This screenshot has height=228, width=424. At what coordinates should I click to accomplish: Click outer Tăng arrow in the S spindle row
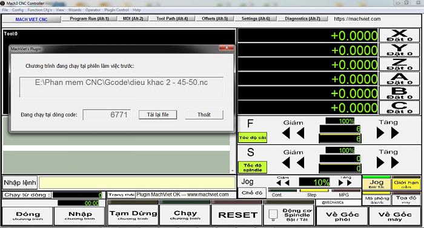click(x=395, y=163)
